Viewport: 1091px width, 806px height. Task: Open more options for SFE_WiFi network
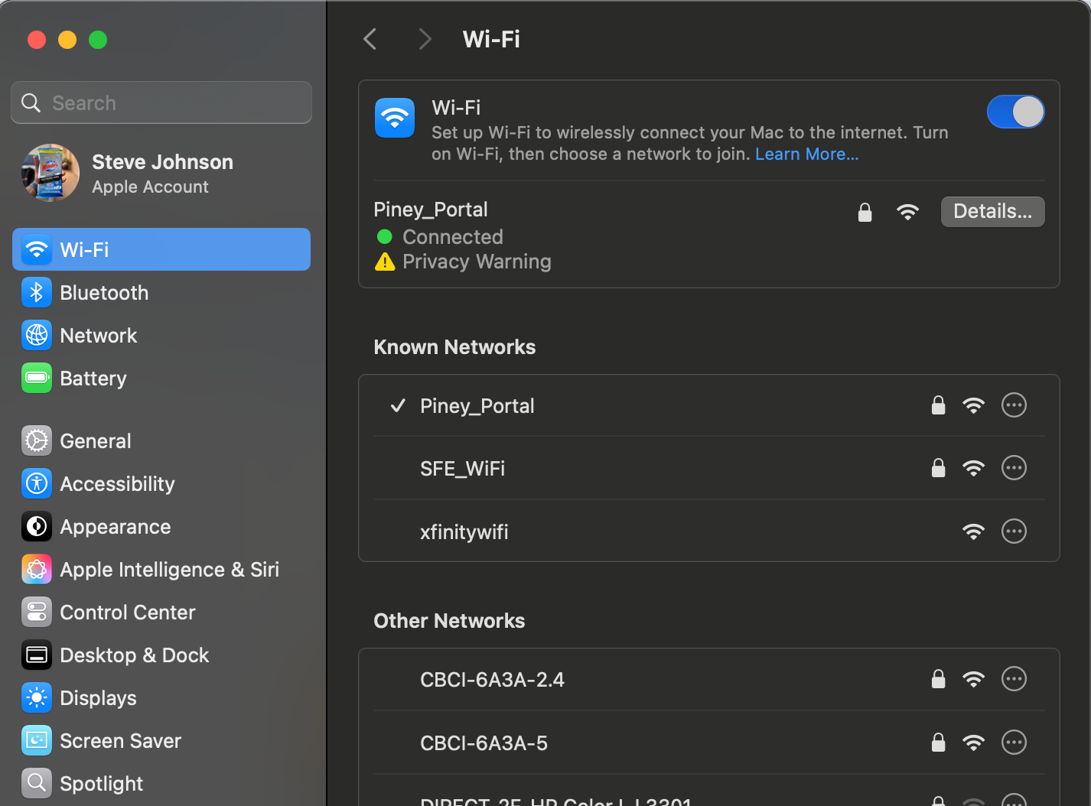pyautogui.click(x=1014, y=468)
